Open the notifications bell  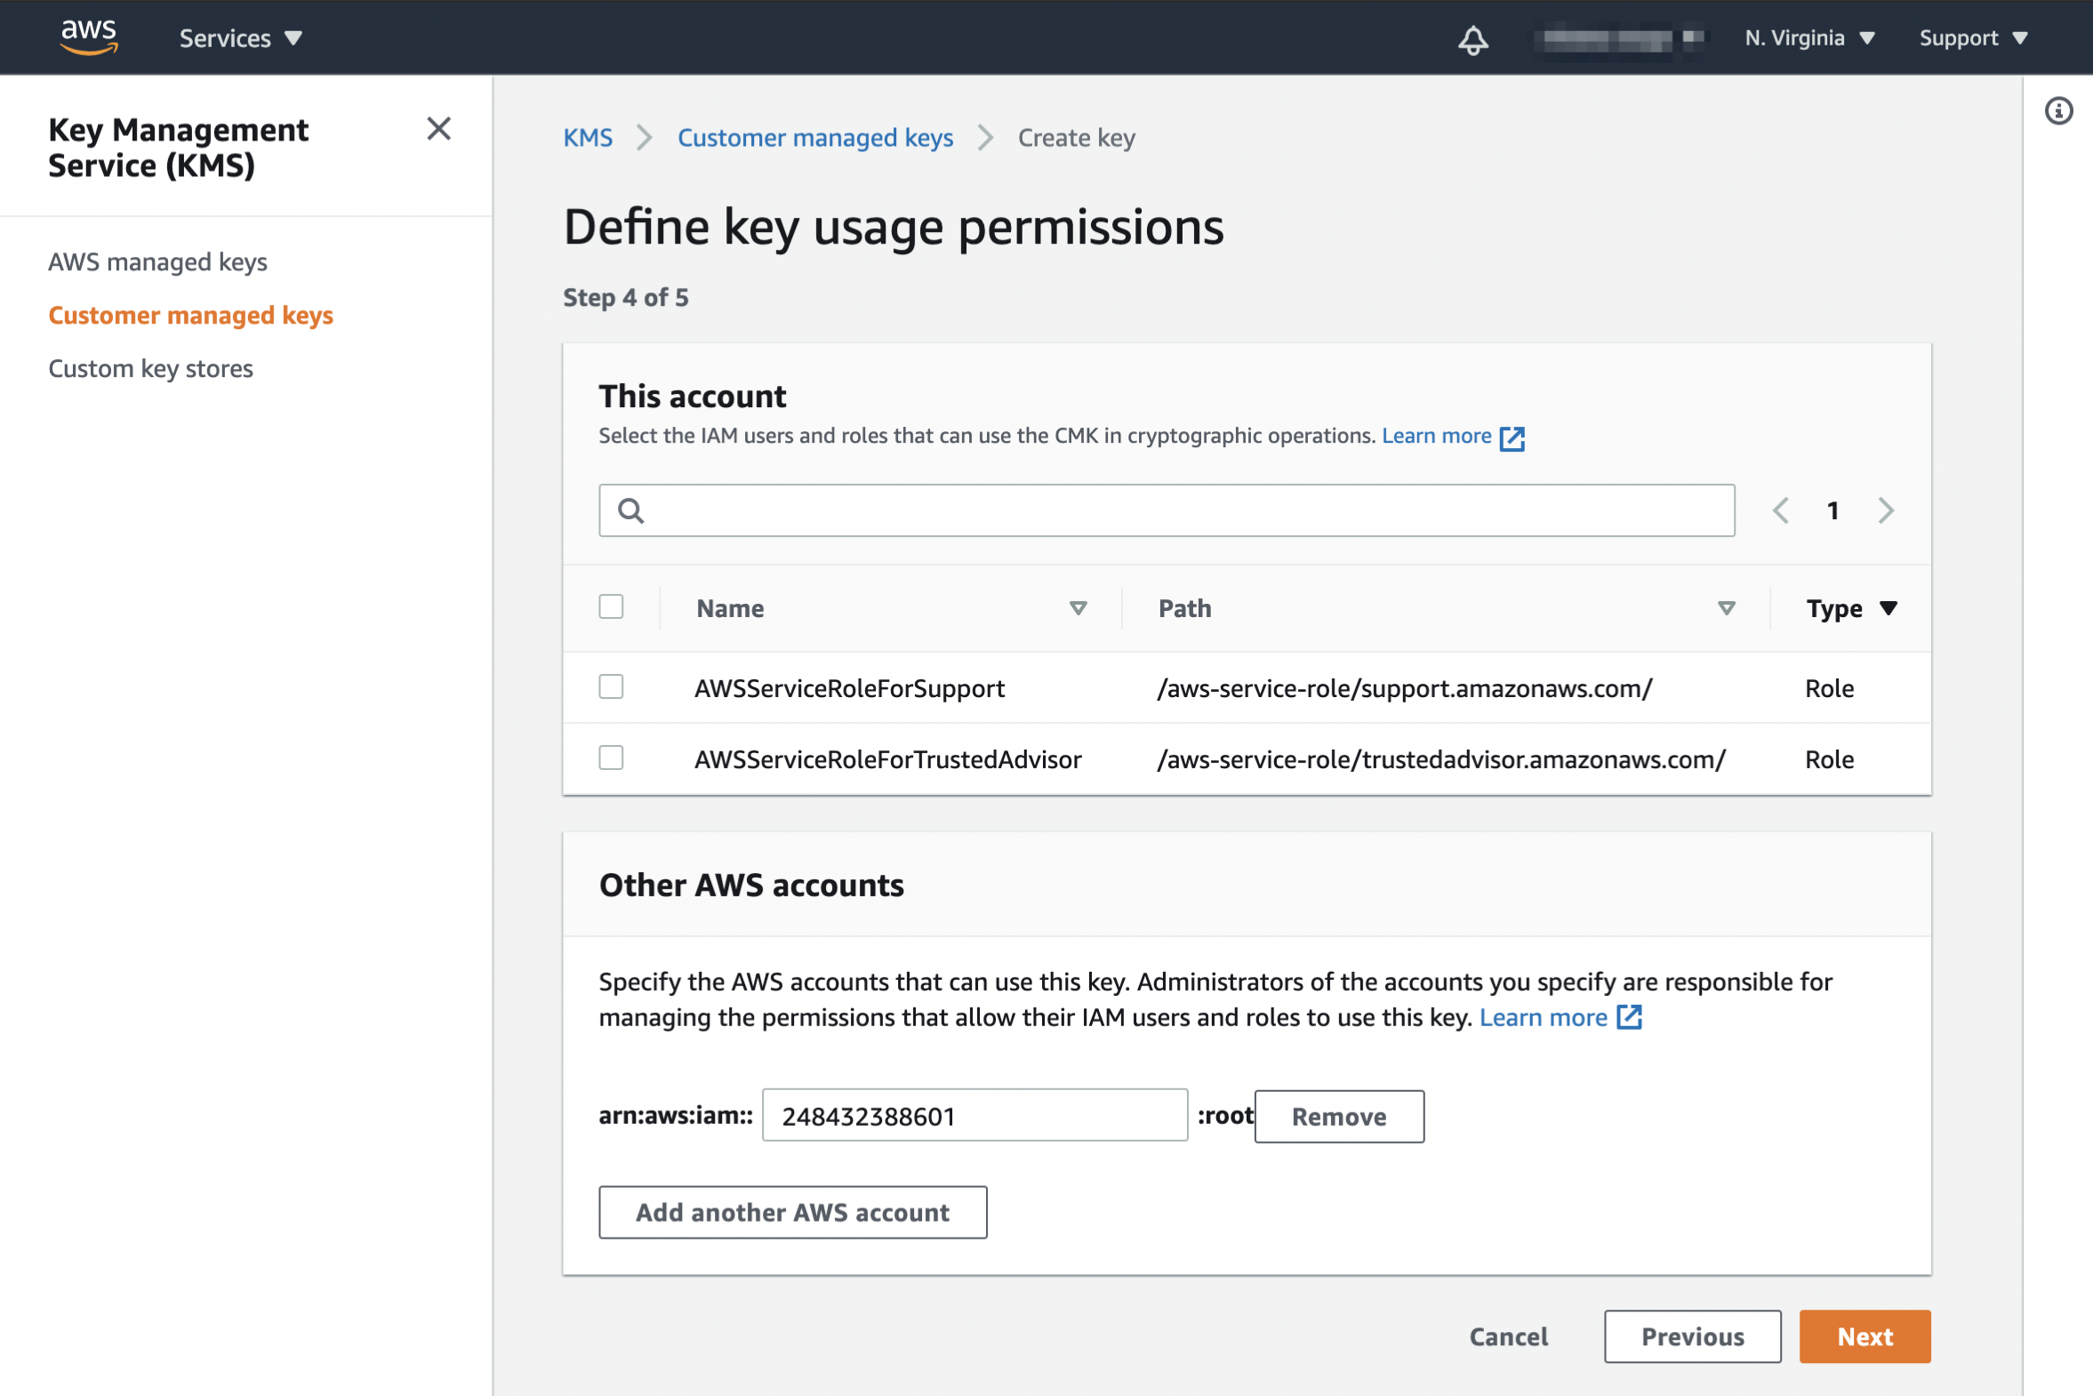pos(1472,40)
